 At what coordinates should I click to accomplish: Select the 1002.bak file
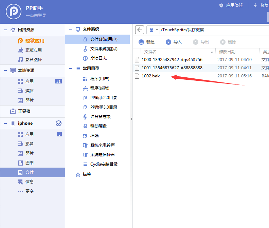click(x=151, y=76)
